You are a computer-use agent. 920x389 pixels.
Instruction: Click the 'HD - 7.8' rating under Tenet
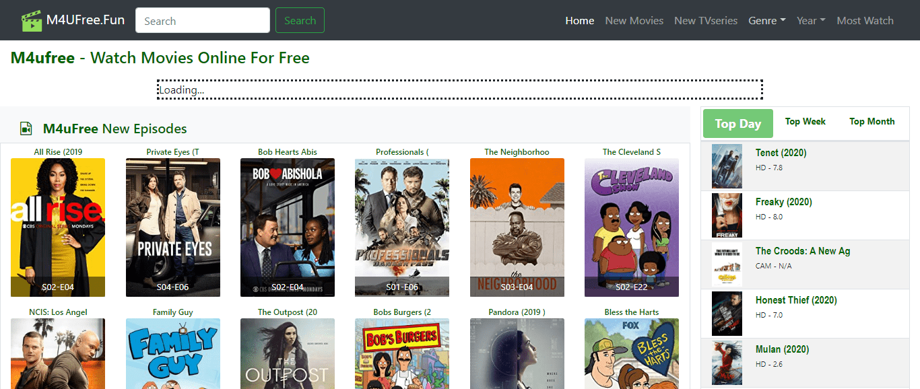[x=769, y=168]
